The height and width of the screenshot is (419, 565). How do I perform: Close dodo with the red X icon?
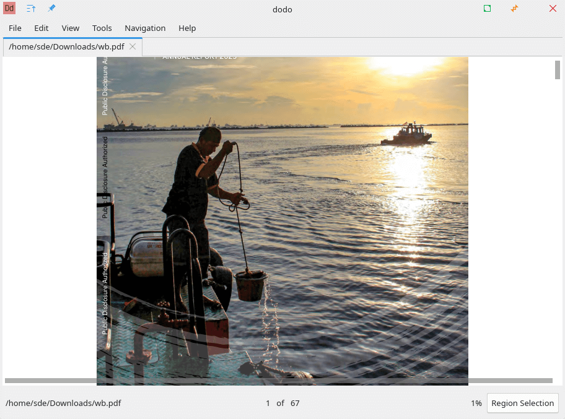[x=553, y=9]
